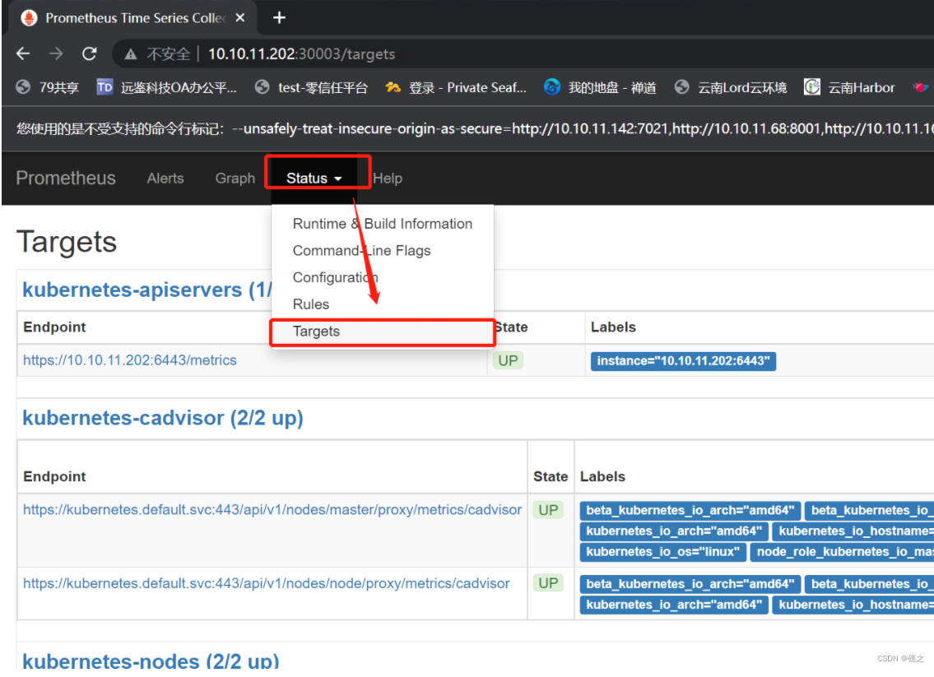Open the 我的地盘 - 禅道 bookmark
The image size is (934, 677).
pos(600,87)
